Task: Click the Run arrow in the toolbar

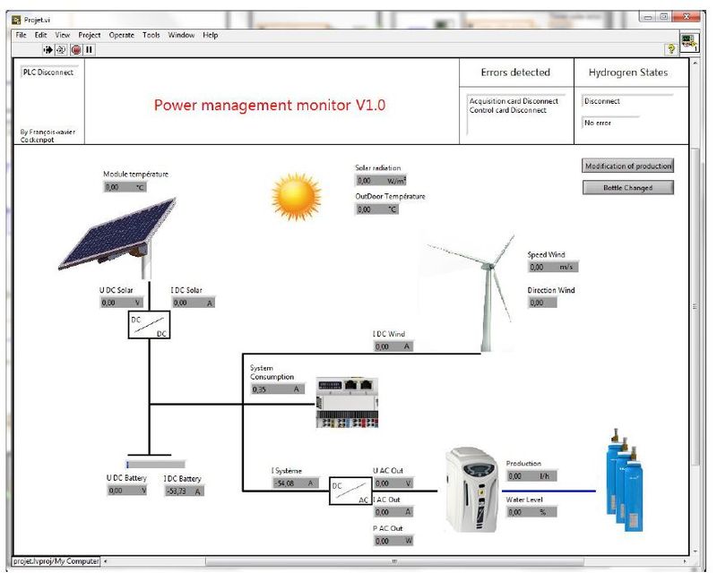Action: coord(48,49)
